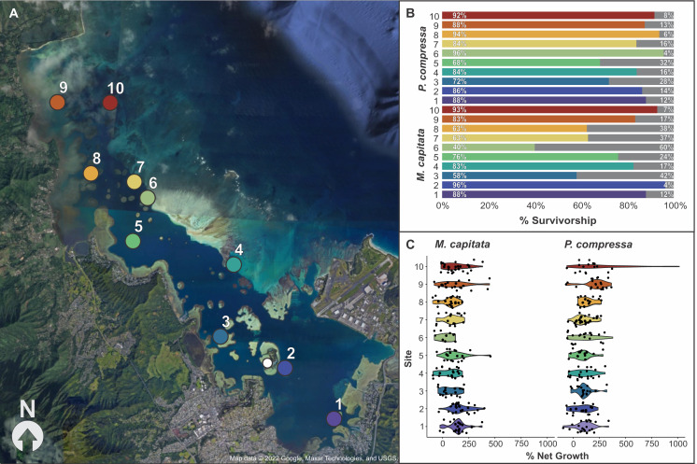
Task: Click the gray 42% segment for M. capitata site 3
Action: pyautogui.click(x=625, y=176)
